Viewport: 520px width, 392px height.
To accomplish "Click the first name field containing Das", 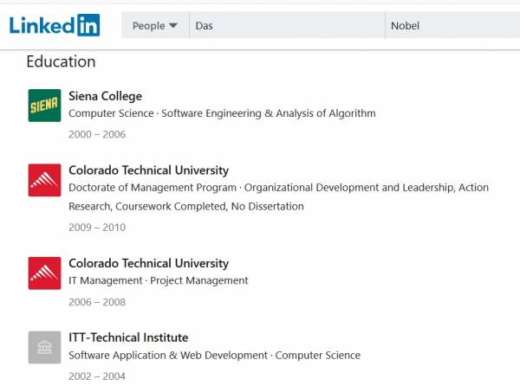I will tap(287, 26).
